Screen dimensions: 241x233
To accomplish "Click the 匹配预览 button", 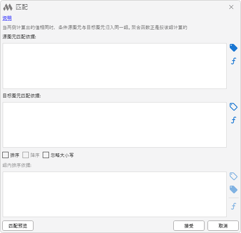I will (18, 226).
